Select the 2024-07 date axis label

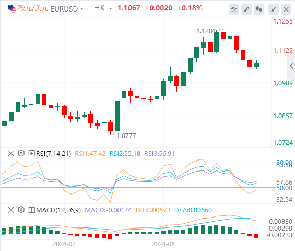tap(64, 244)
